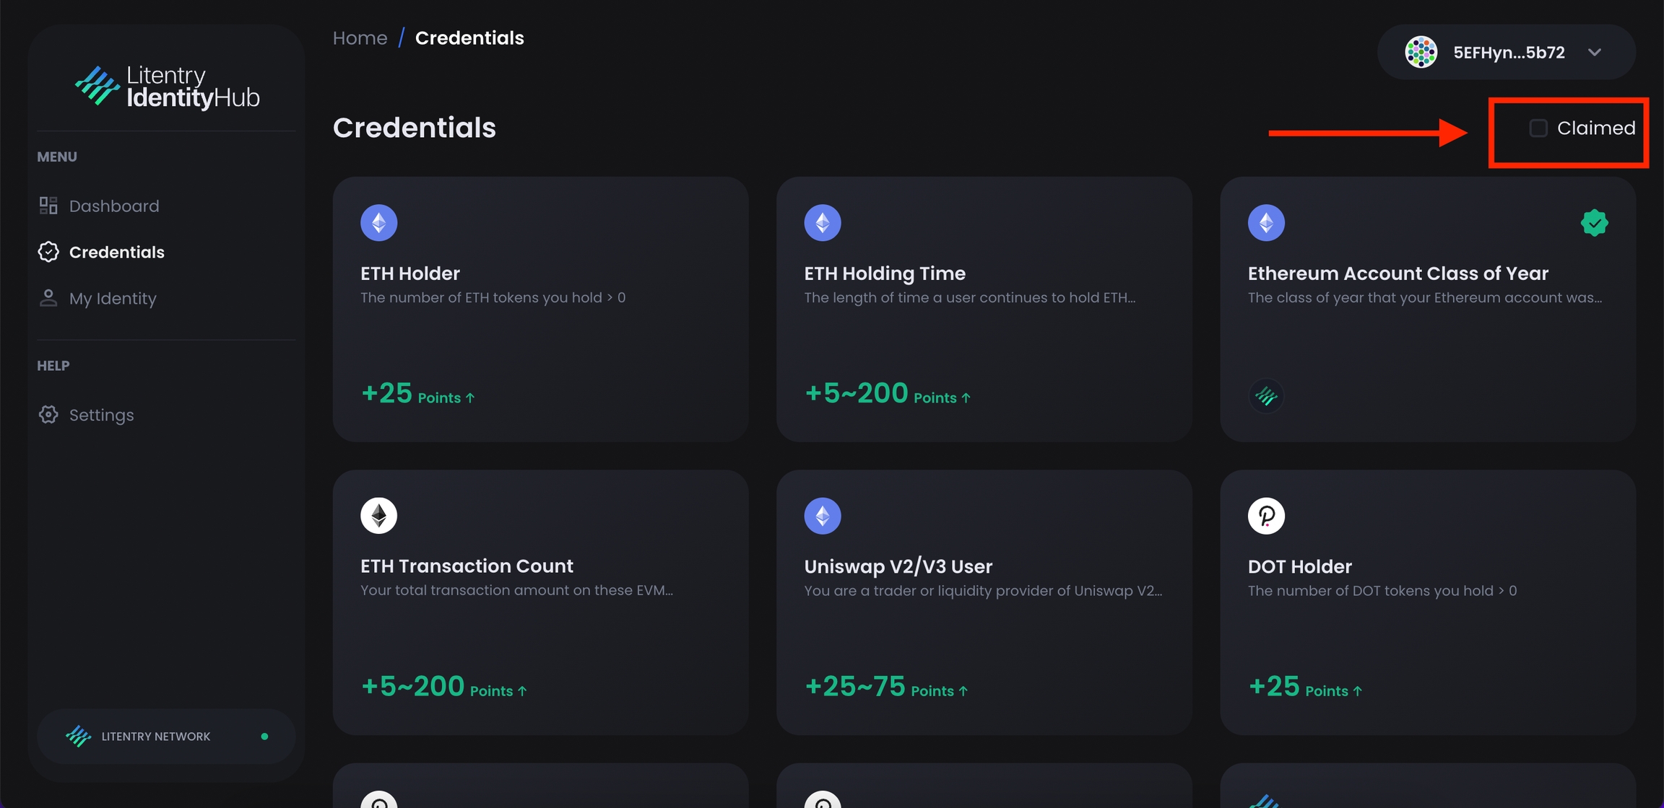1664x808 pixels.
Task: Click the Litentry Network status button
Action: point(166,736)
